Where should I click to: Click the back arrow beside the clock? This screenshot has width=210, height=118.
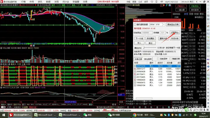(197, 2)
